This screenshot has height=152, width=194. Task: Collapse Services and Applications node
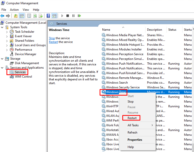tap(2, 68)
